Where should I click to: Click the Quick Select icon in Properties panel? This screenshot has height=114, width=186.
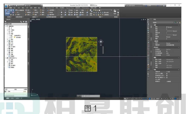pos(180,23)
